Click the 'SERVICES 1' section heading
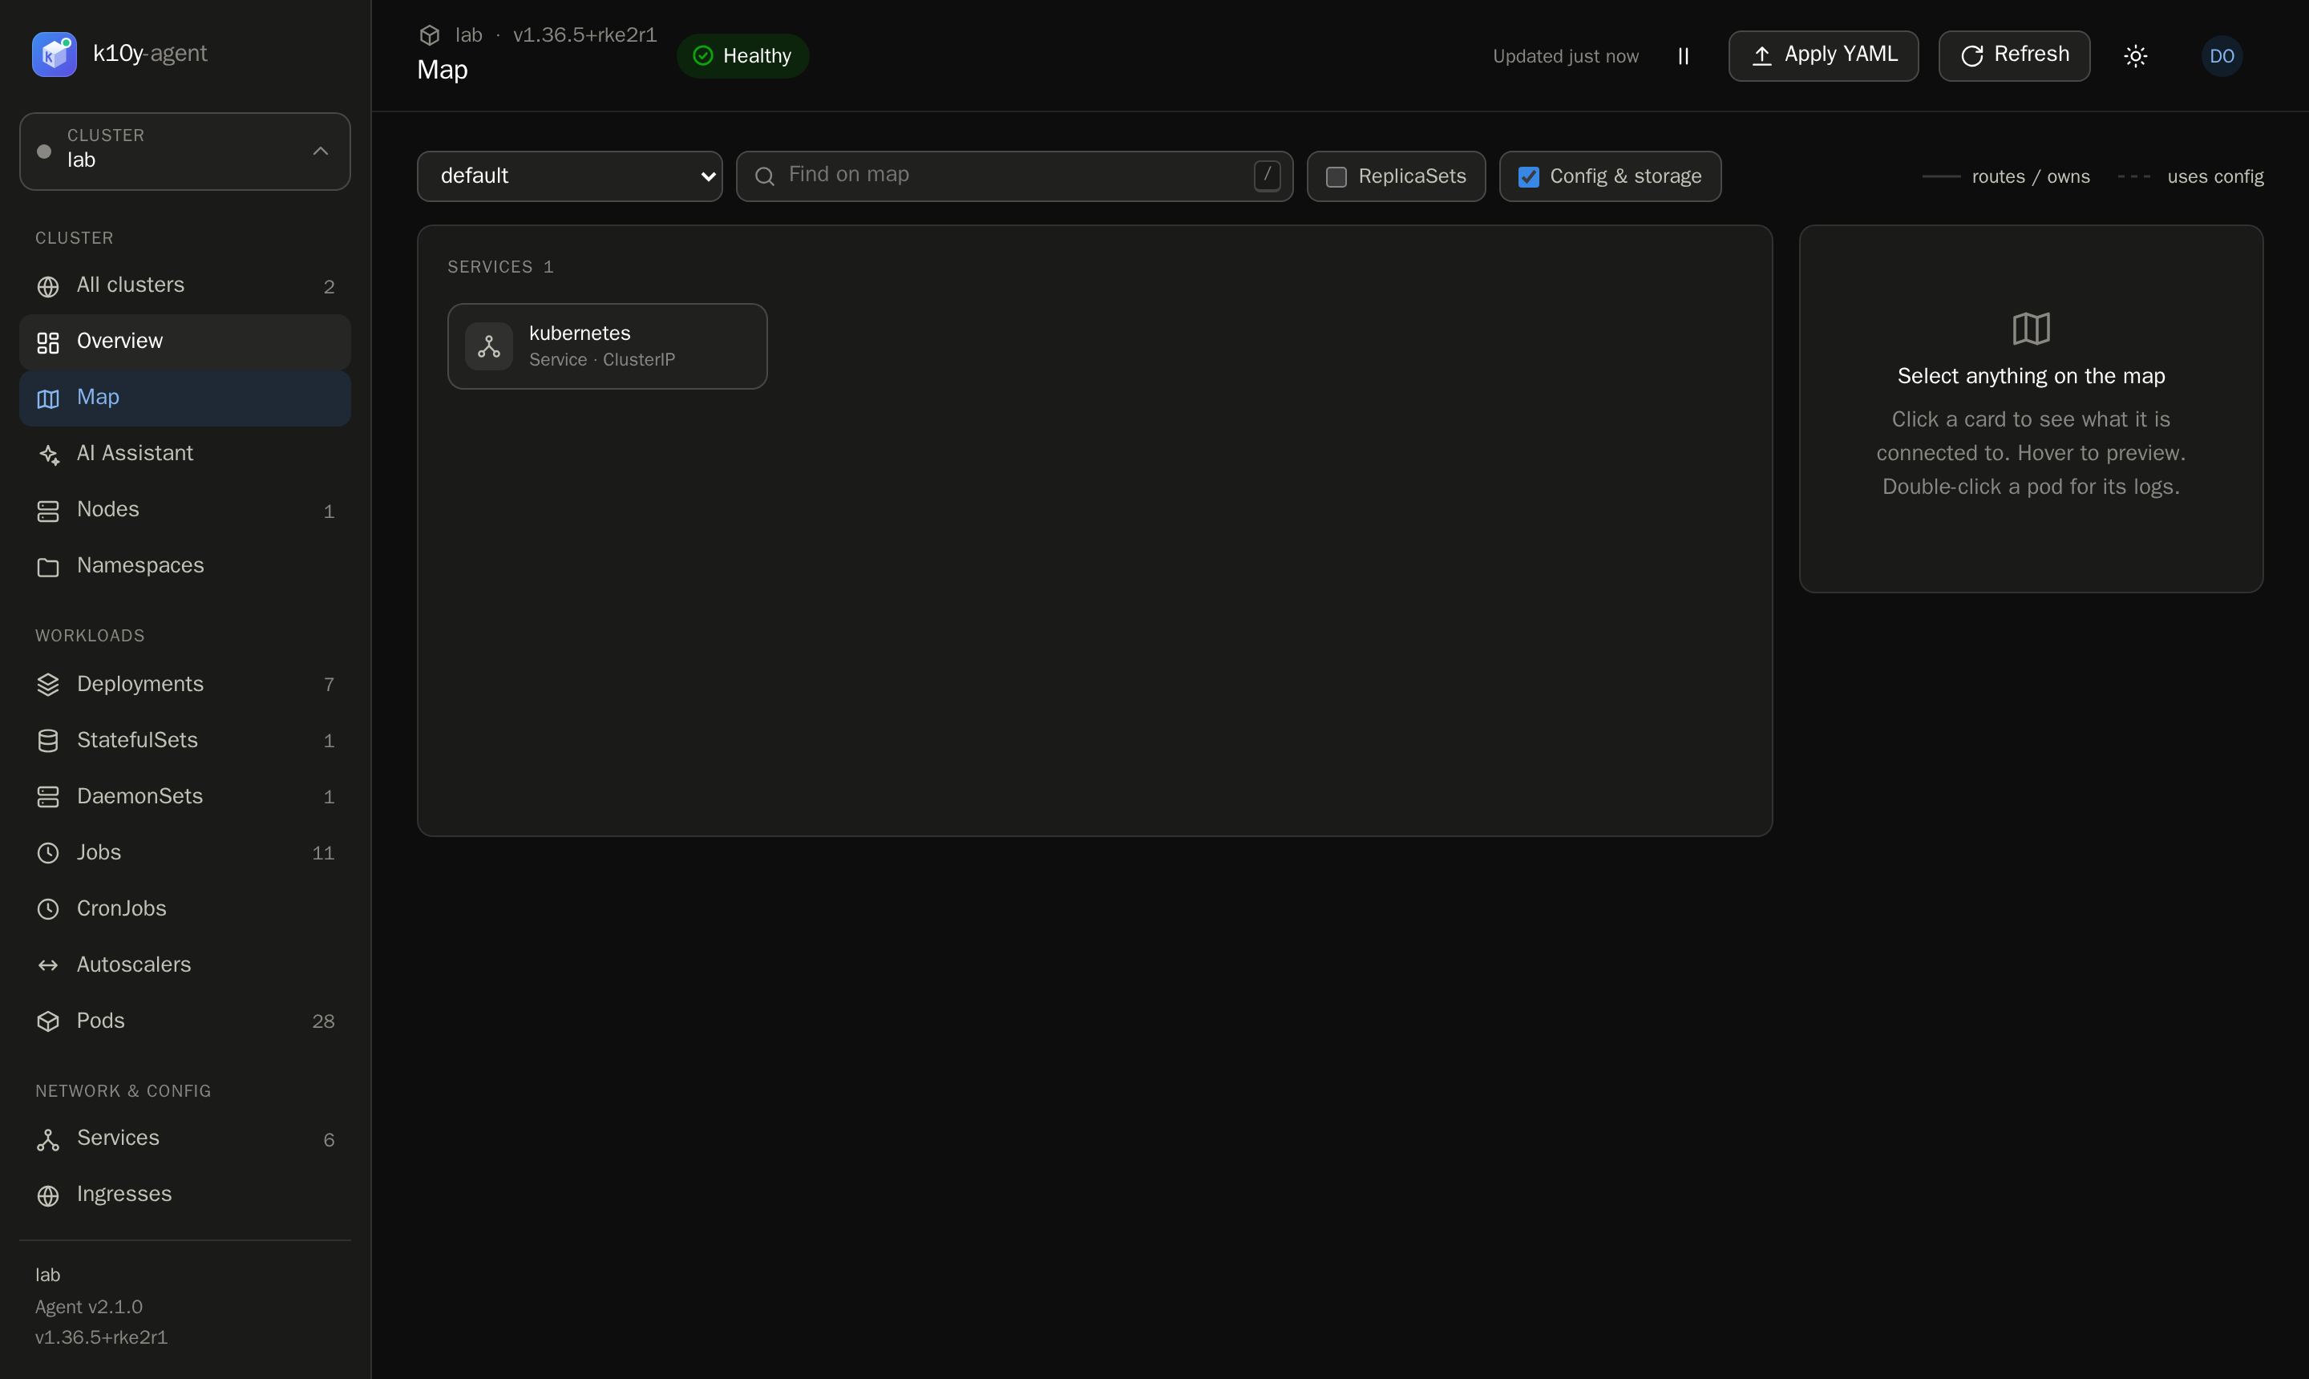Screen dimensions: 2309x1379 coord(500,267)
